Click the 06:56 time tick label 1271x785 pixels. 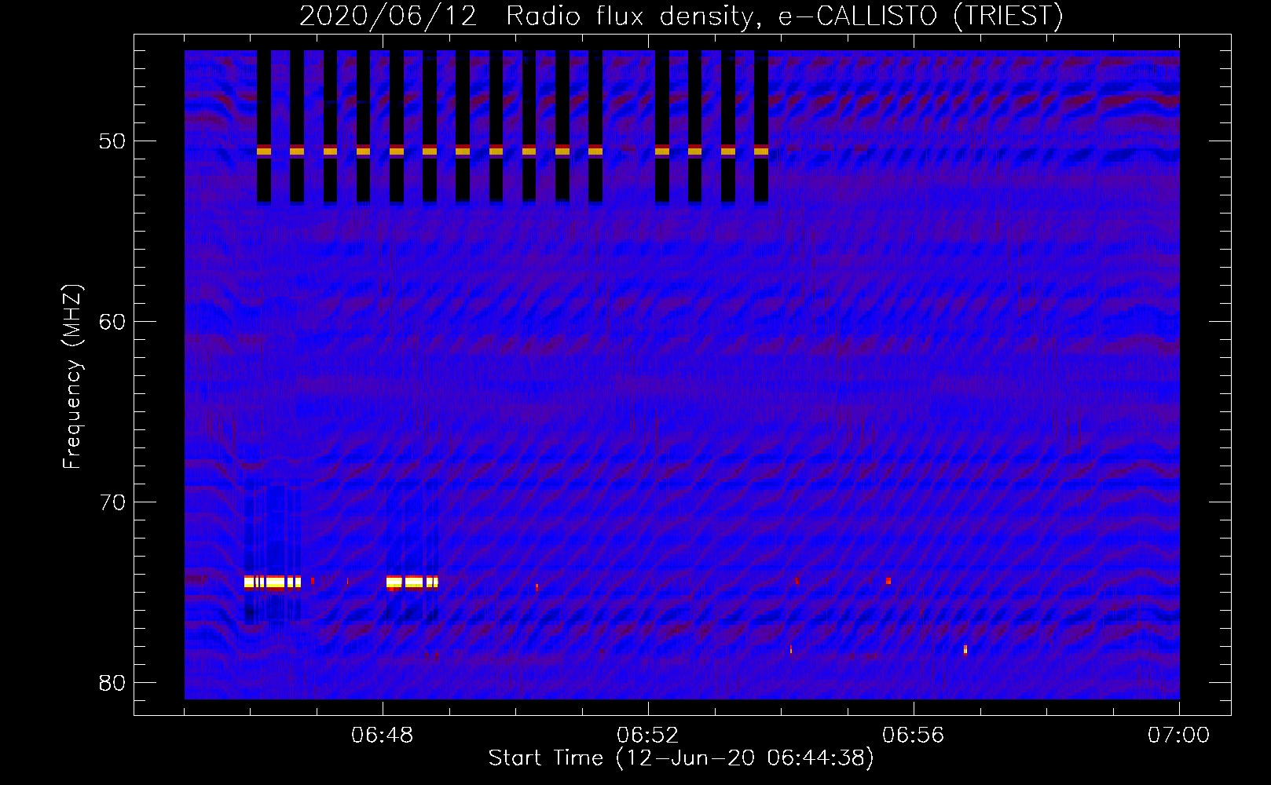pyautogui.click(x=913, y=736)
